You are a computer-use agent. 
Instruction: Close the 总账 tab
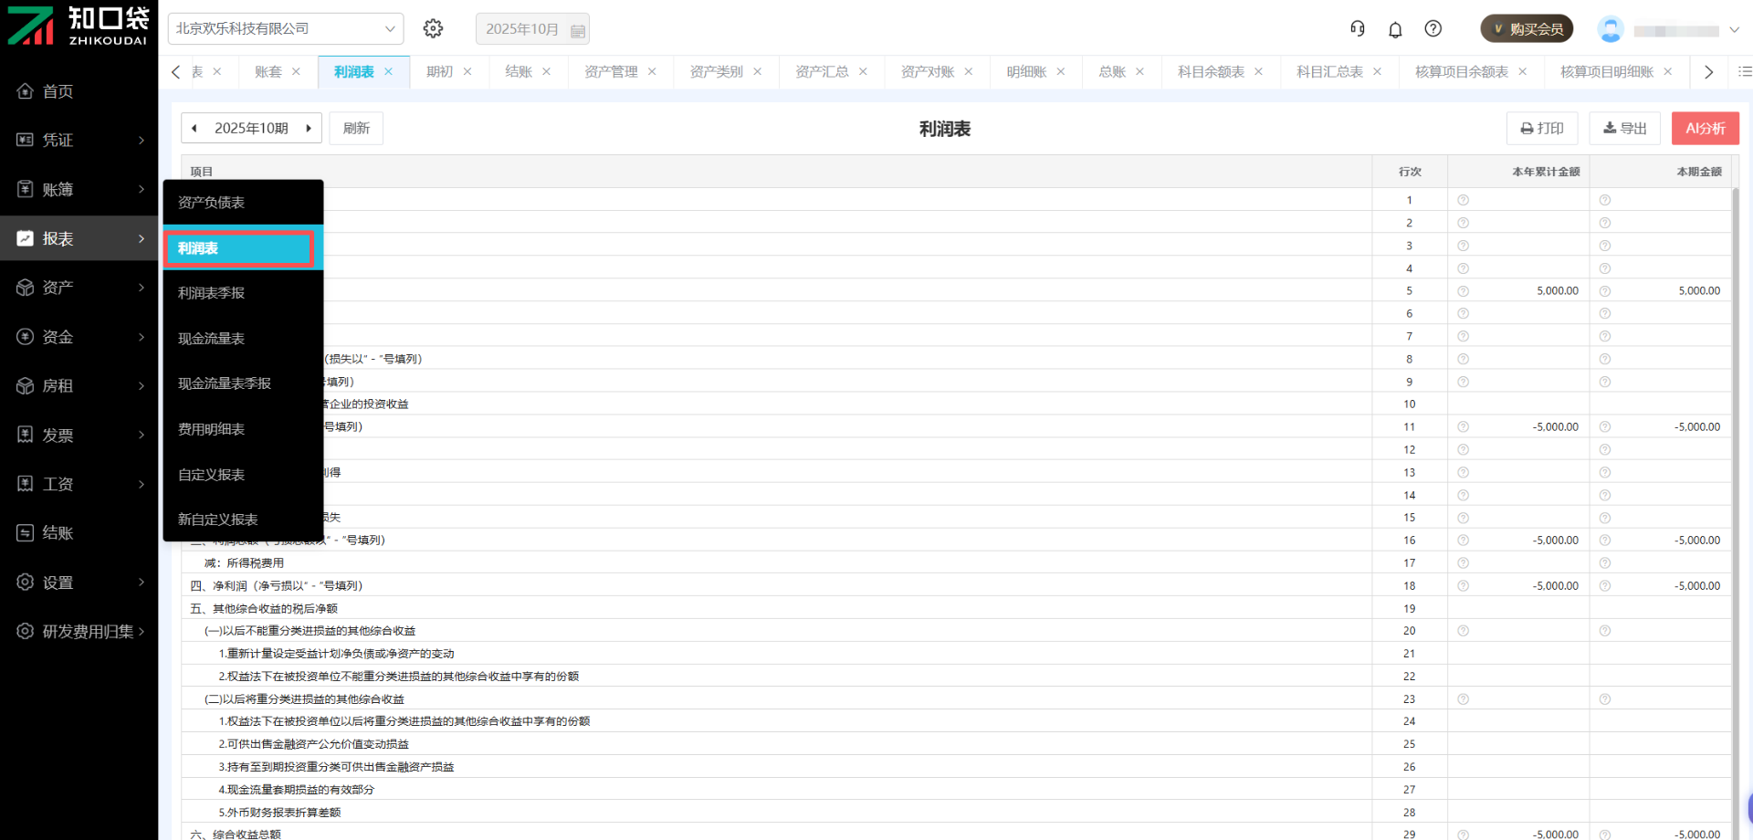1139,72
